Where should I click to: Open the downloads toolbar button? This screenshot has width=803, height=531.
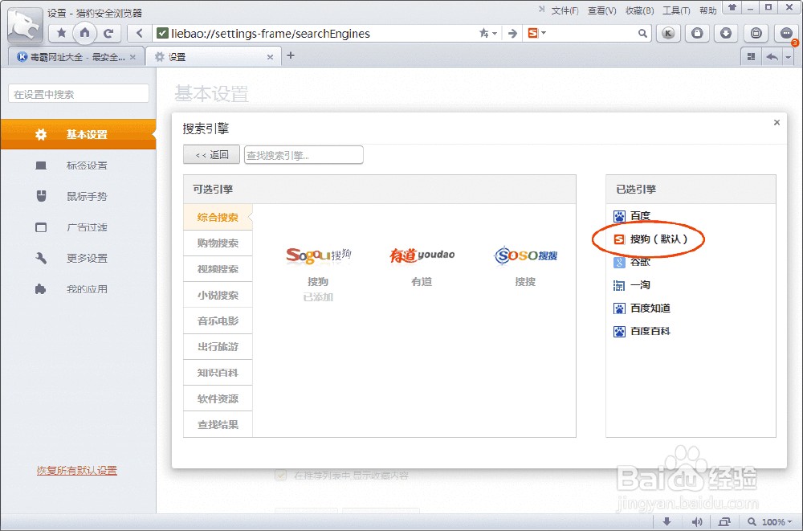[726, 33]
